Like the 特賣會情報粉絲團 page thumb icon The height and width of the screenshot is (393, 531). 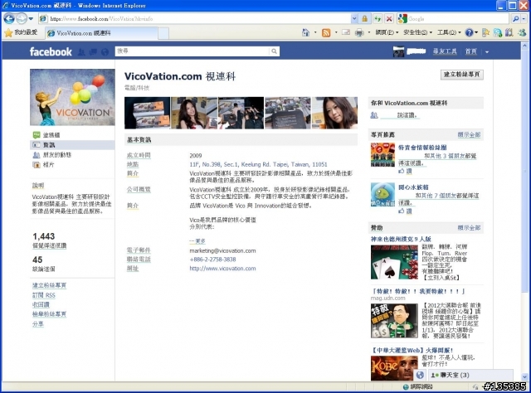[402, 172]
